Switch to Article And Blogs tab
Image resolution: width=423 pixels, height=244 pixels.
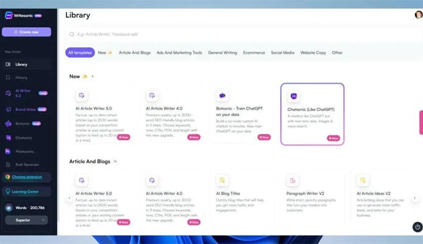click(x=135, y=52)
